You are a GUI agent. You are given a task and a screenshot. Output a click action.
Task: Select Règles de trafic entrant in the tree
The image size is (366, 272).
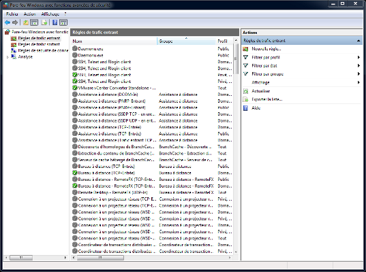click(39, 38)
